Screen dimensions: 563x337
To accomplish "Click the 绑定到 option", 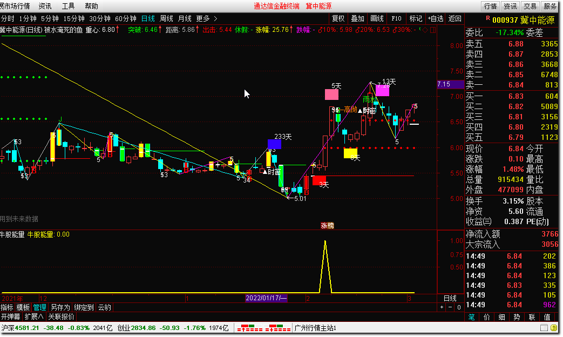I will pos(84,307).
